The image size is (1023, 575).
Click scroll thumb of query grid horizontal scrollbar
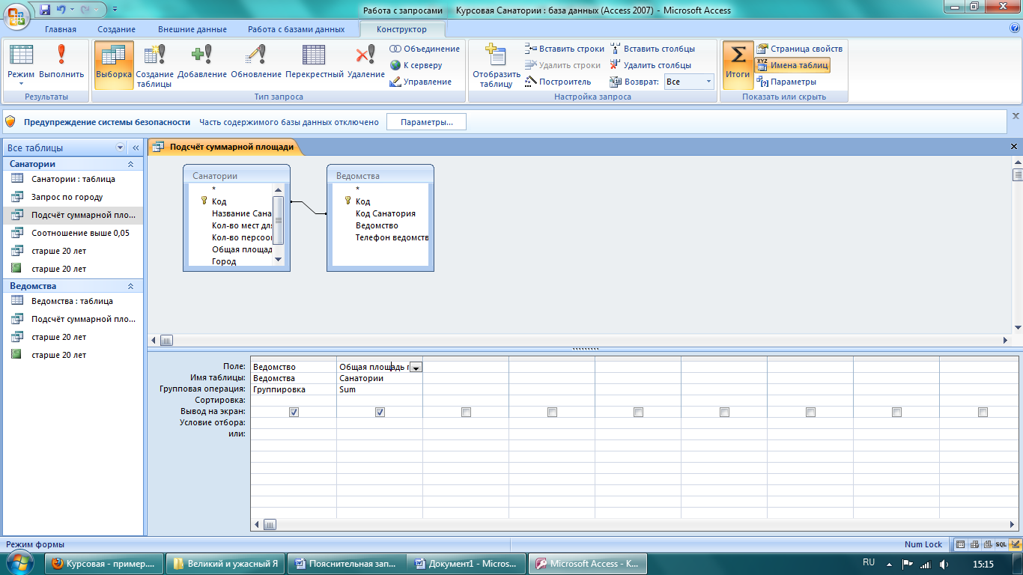270,524
